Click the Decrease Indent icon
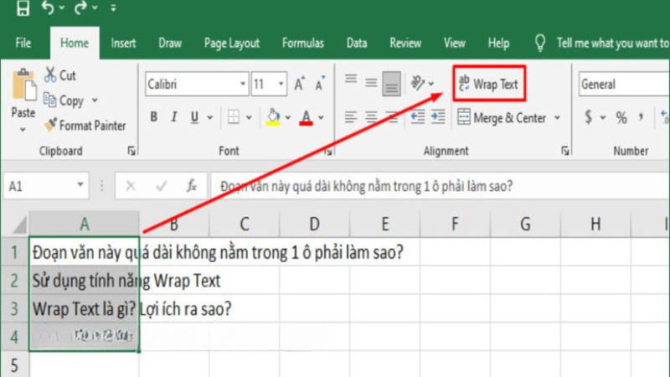The width and height of the screenshot is (670, 377). 417,116
